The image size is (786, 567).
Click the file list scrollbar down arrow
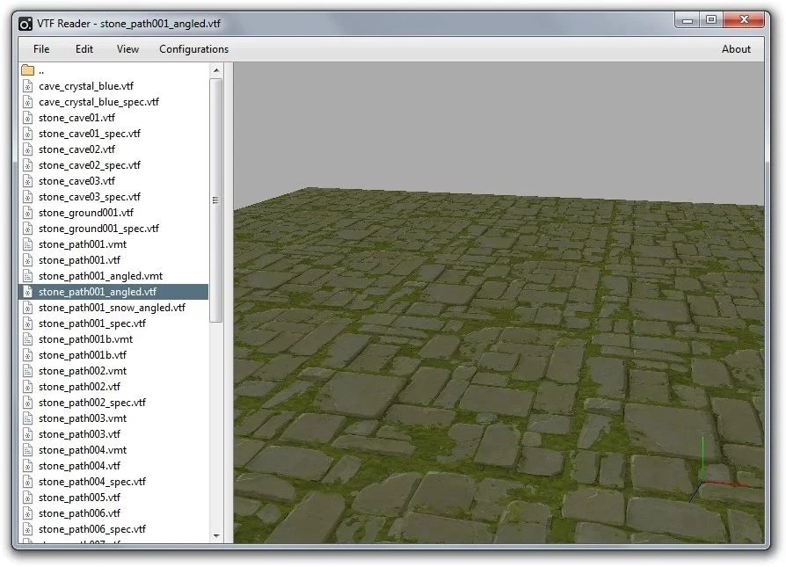[216, 534]
